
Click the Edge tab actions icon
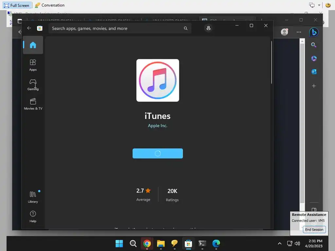coord(20,21)
